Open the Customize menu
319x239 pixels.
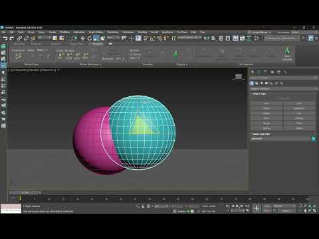(128, 33)
